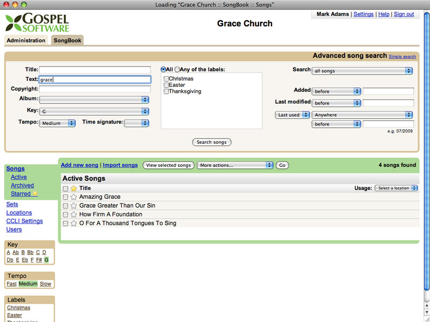Open the More actions dropdown

(235, 165)
